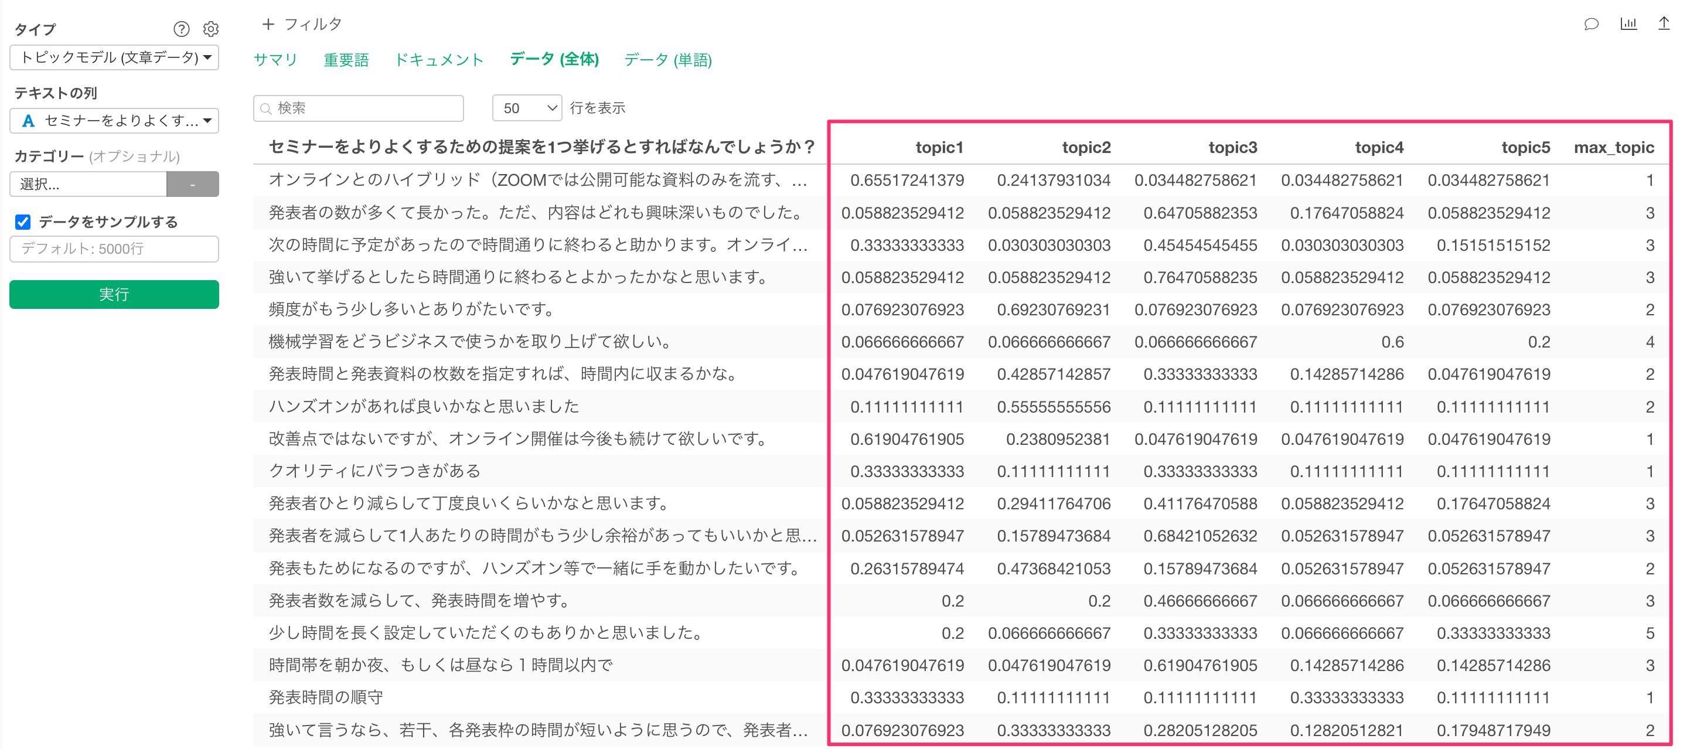Click the search magnifier icon
The height and width of the screenshot is (749, 1697).
(x=266, y=108)
